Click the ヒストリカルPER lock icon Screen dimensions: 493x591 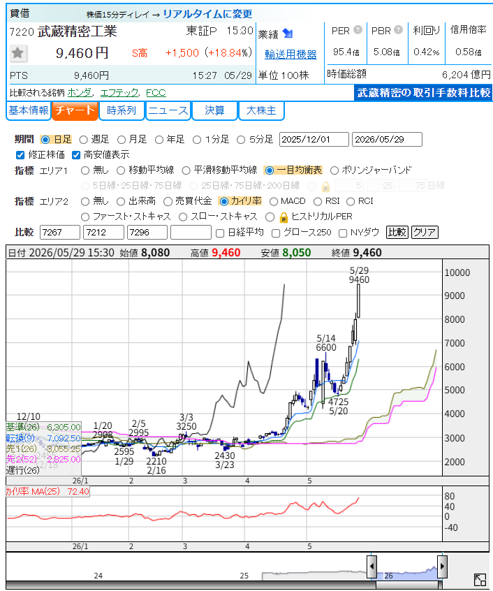(284, 217)
